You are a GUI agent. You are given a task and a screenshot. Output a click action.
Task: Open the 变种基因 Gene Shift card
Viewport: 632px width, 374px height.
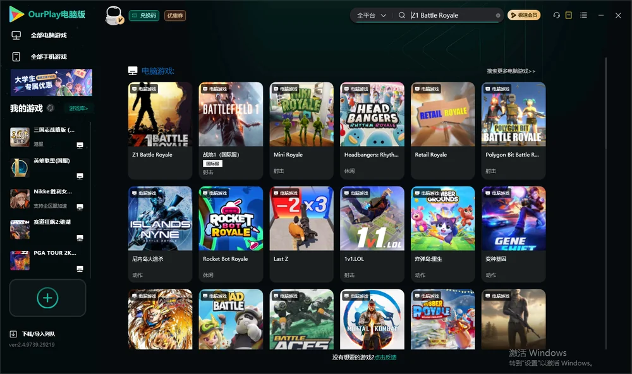click(x=513, y=234)
